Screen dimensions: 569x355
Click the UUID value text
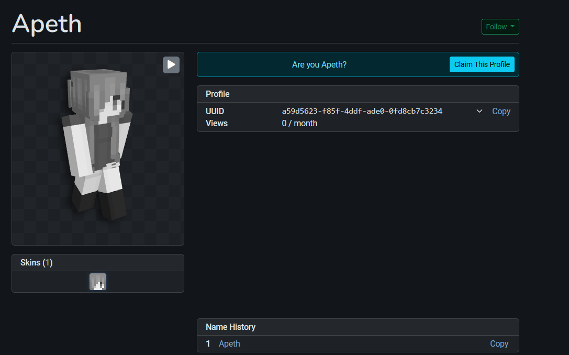[362, 111]
